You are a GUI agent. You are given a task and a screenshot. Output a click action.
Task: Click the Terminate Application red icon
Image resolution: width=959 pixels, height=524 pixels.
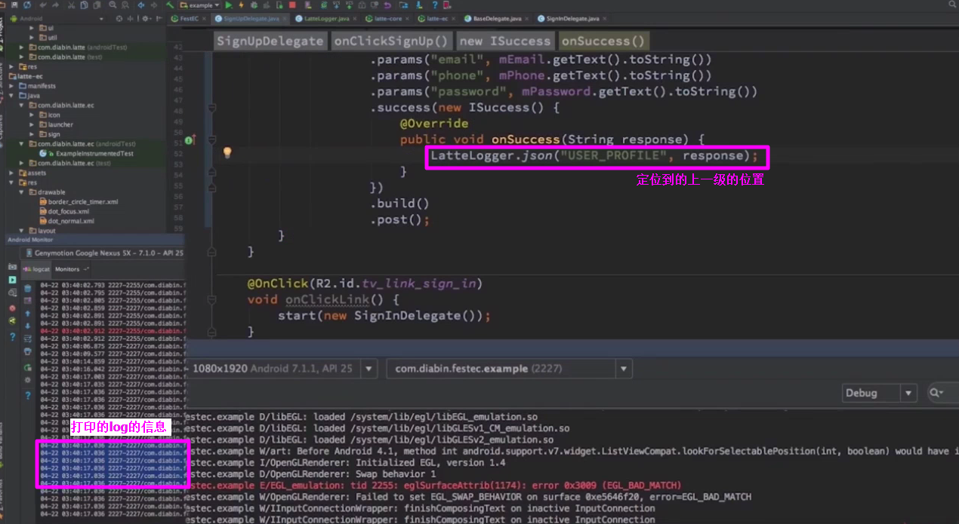[12, 308]
